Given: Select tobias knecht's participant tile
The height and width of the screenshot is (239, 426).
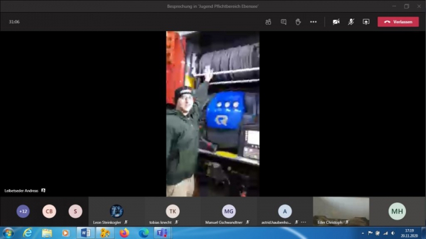Looking at the screenshot, I should coord(173,211).
